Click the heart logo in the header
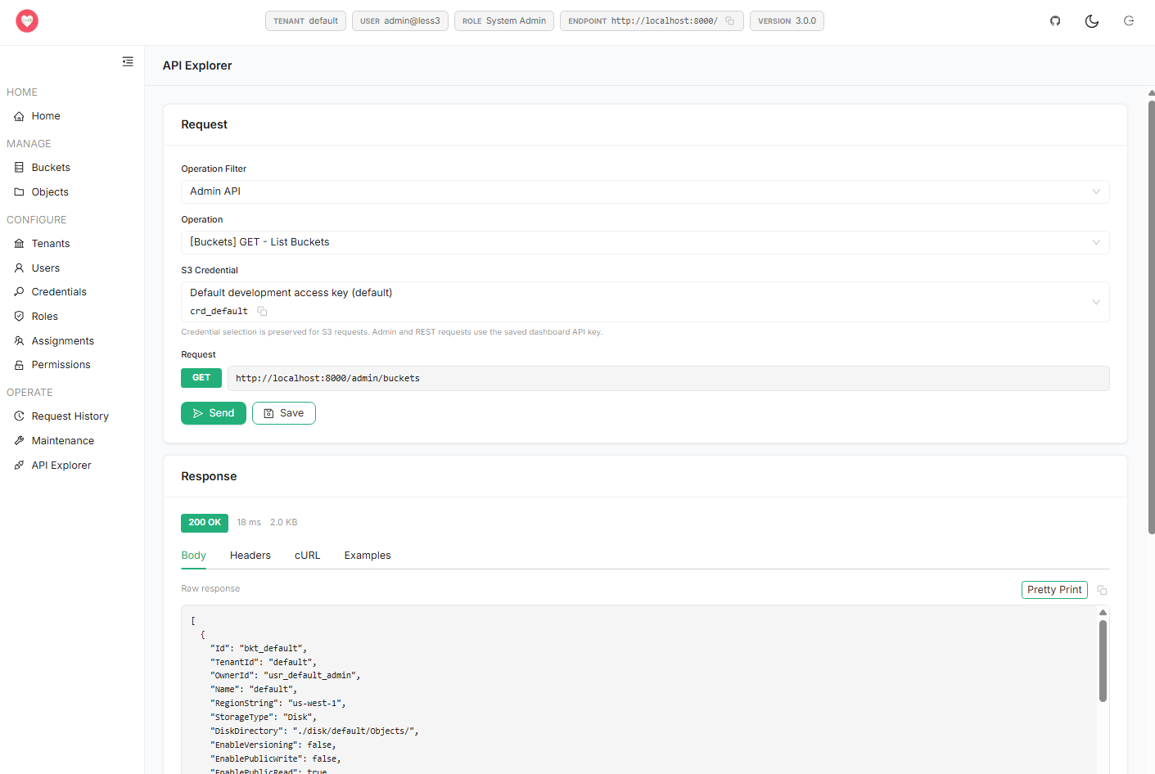This screenshot has height=774, width=1155. 27,20
